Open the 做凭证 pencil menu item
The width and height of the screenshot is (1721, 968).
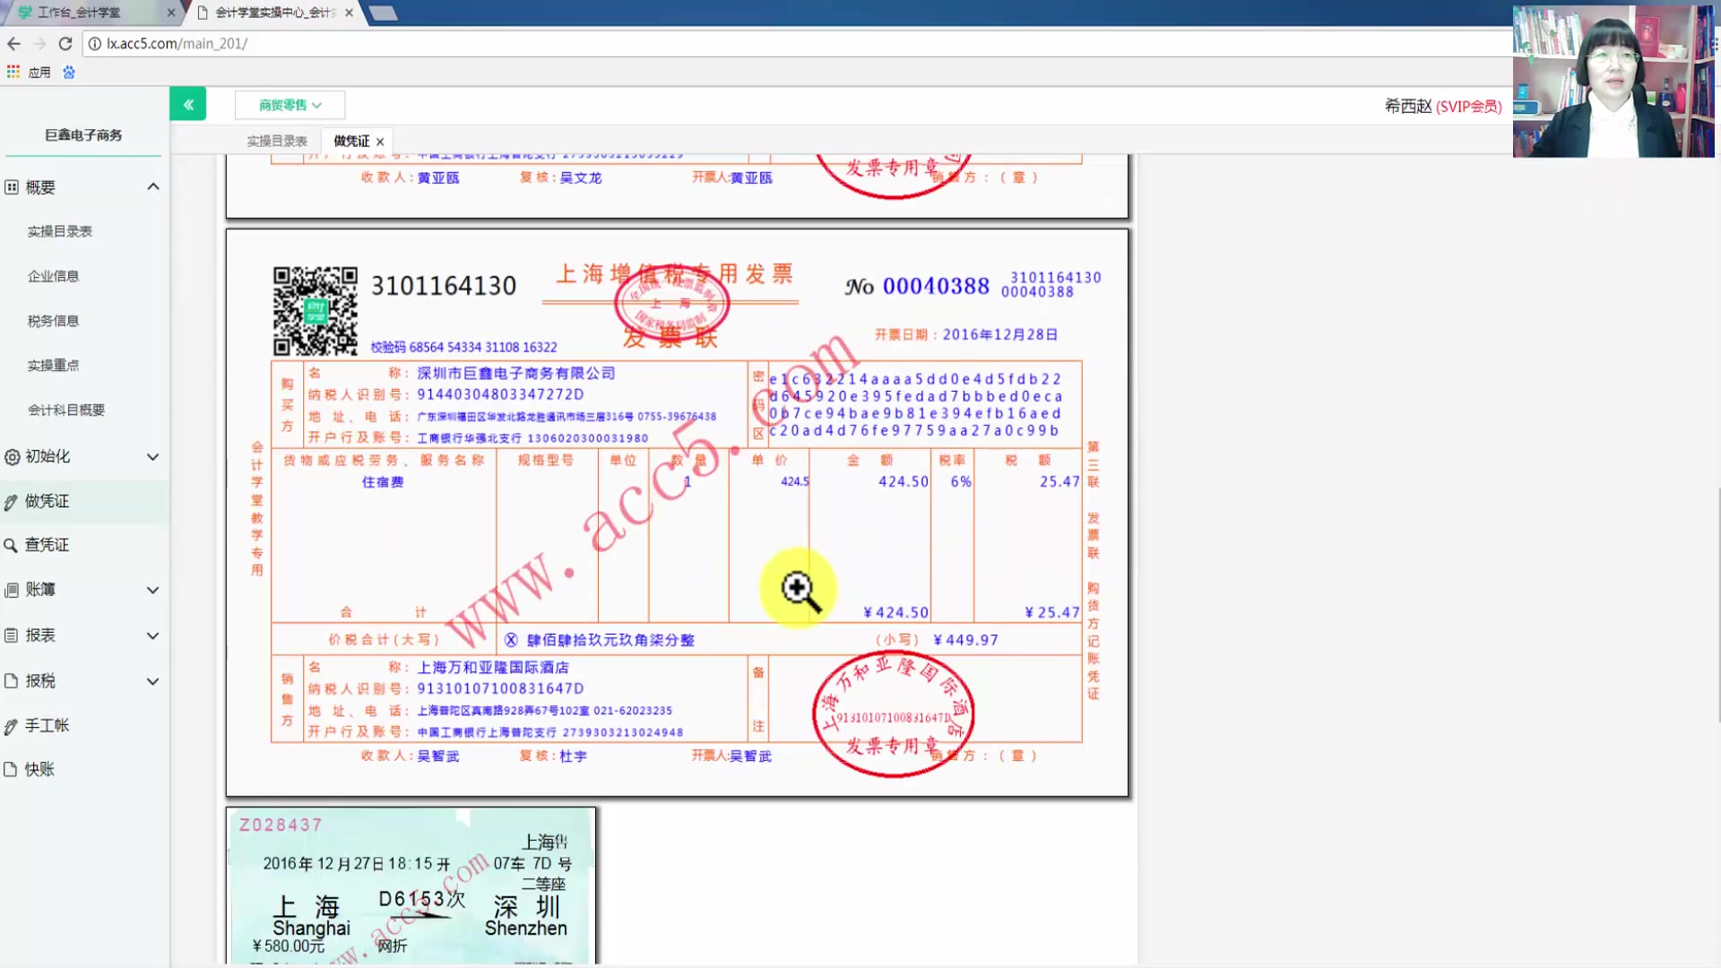(x=47, y=501)
